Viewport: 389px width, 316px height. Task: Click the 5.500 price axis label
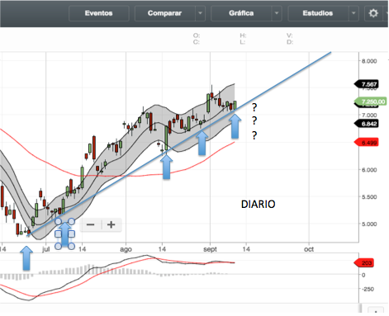[x=369, y=197]
